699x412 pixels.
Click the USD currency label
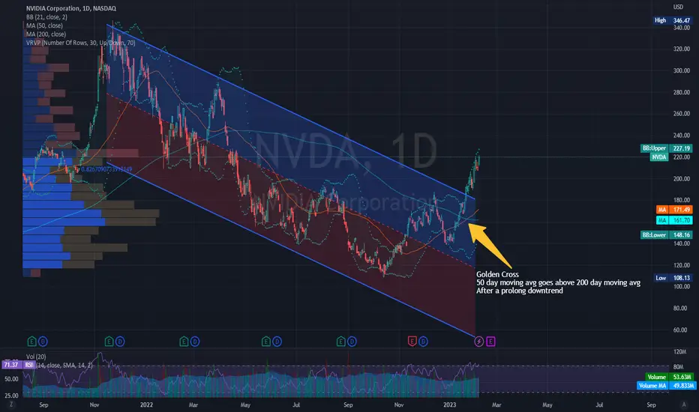coord(678,7)
